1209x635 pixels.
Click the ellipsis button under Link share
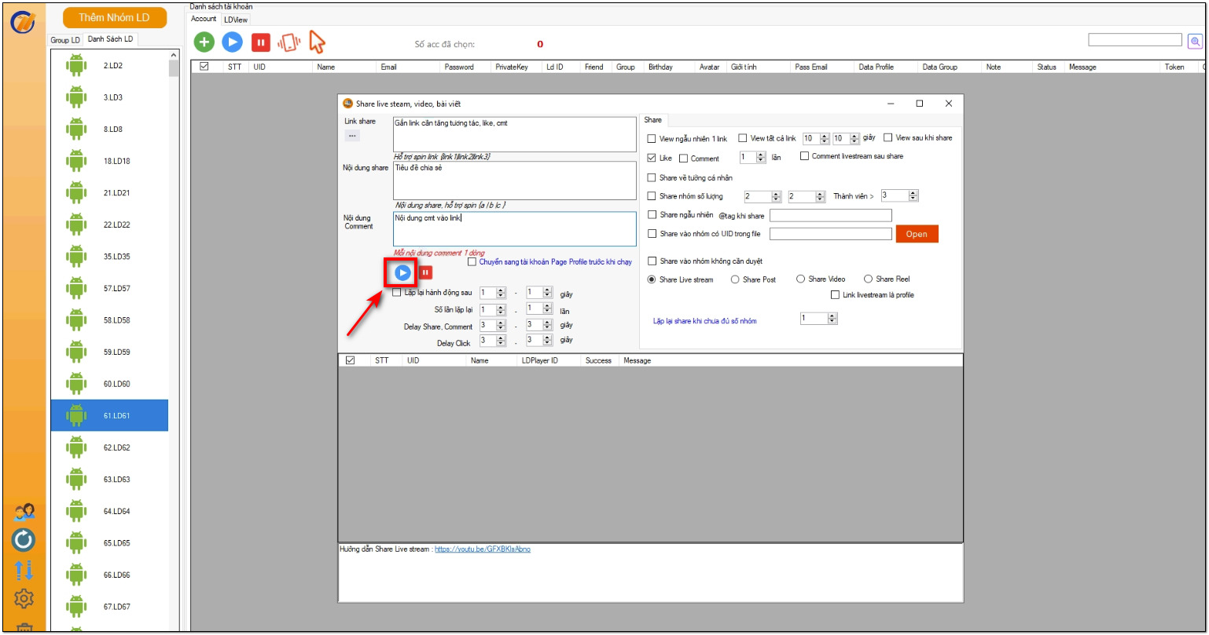[x=352, y=136]
